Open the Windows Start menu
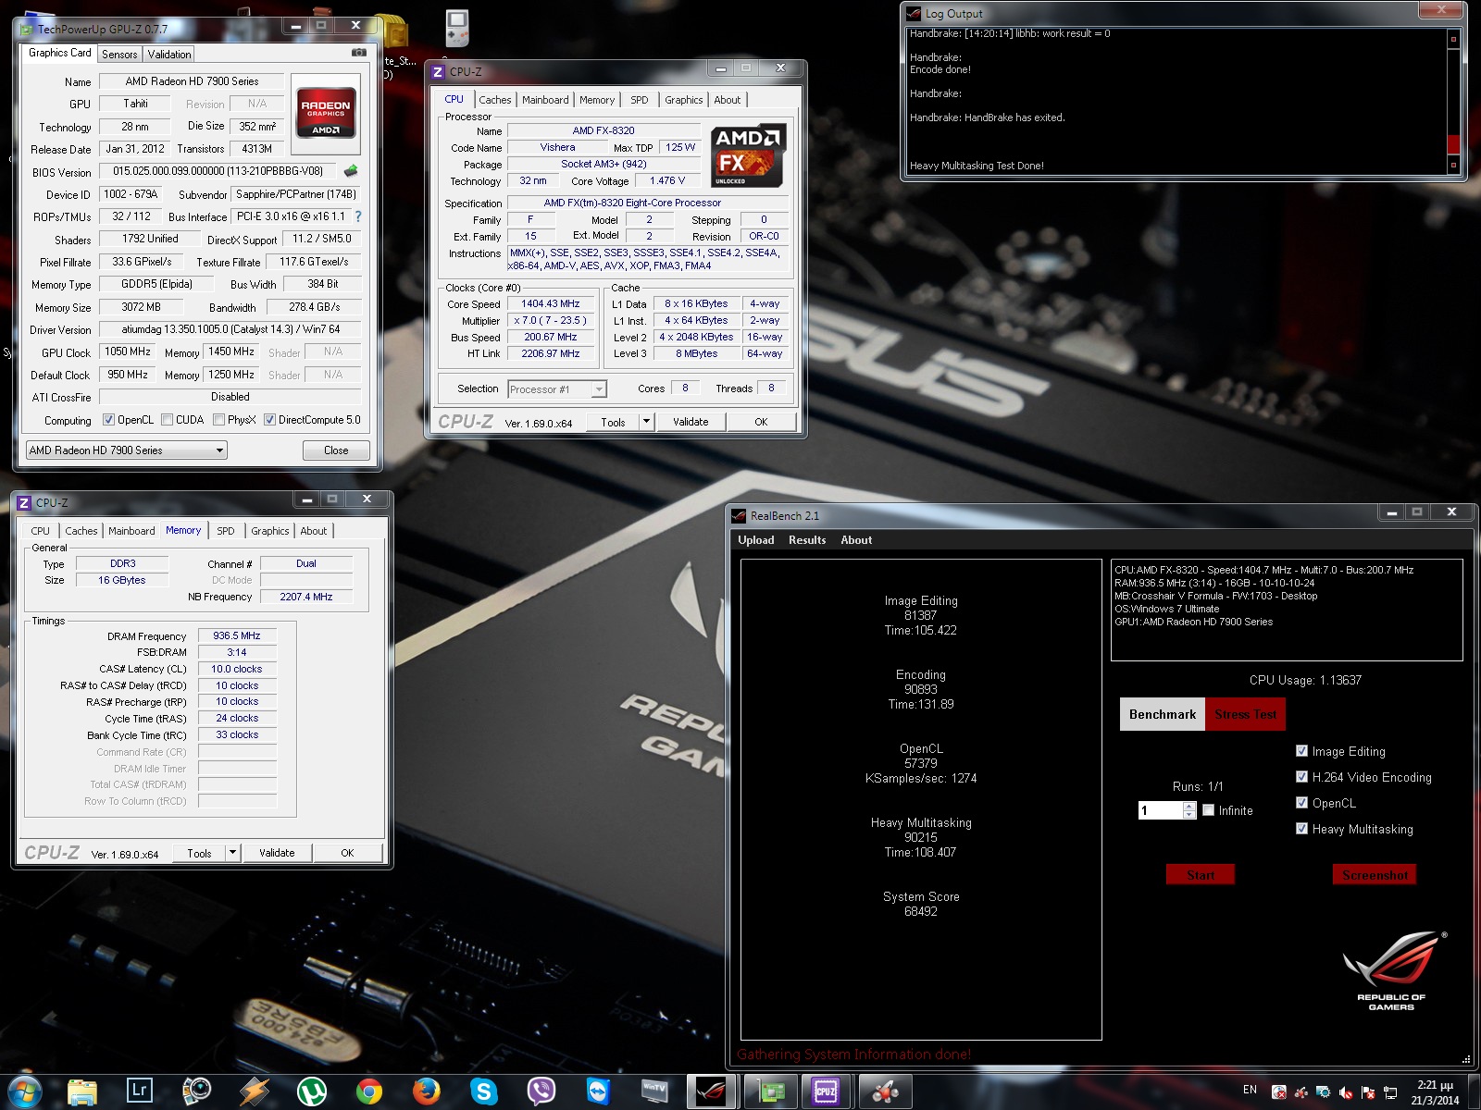The width and height of the screenshot is (1481, 1110). point(23,1091)
